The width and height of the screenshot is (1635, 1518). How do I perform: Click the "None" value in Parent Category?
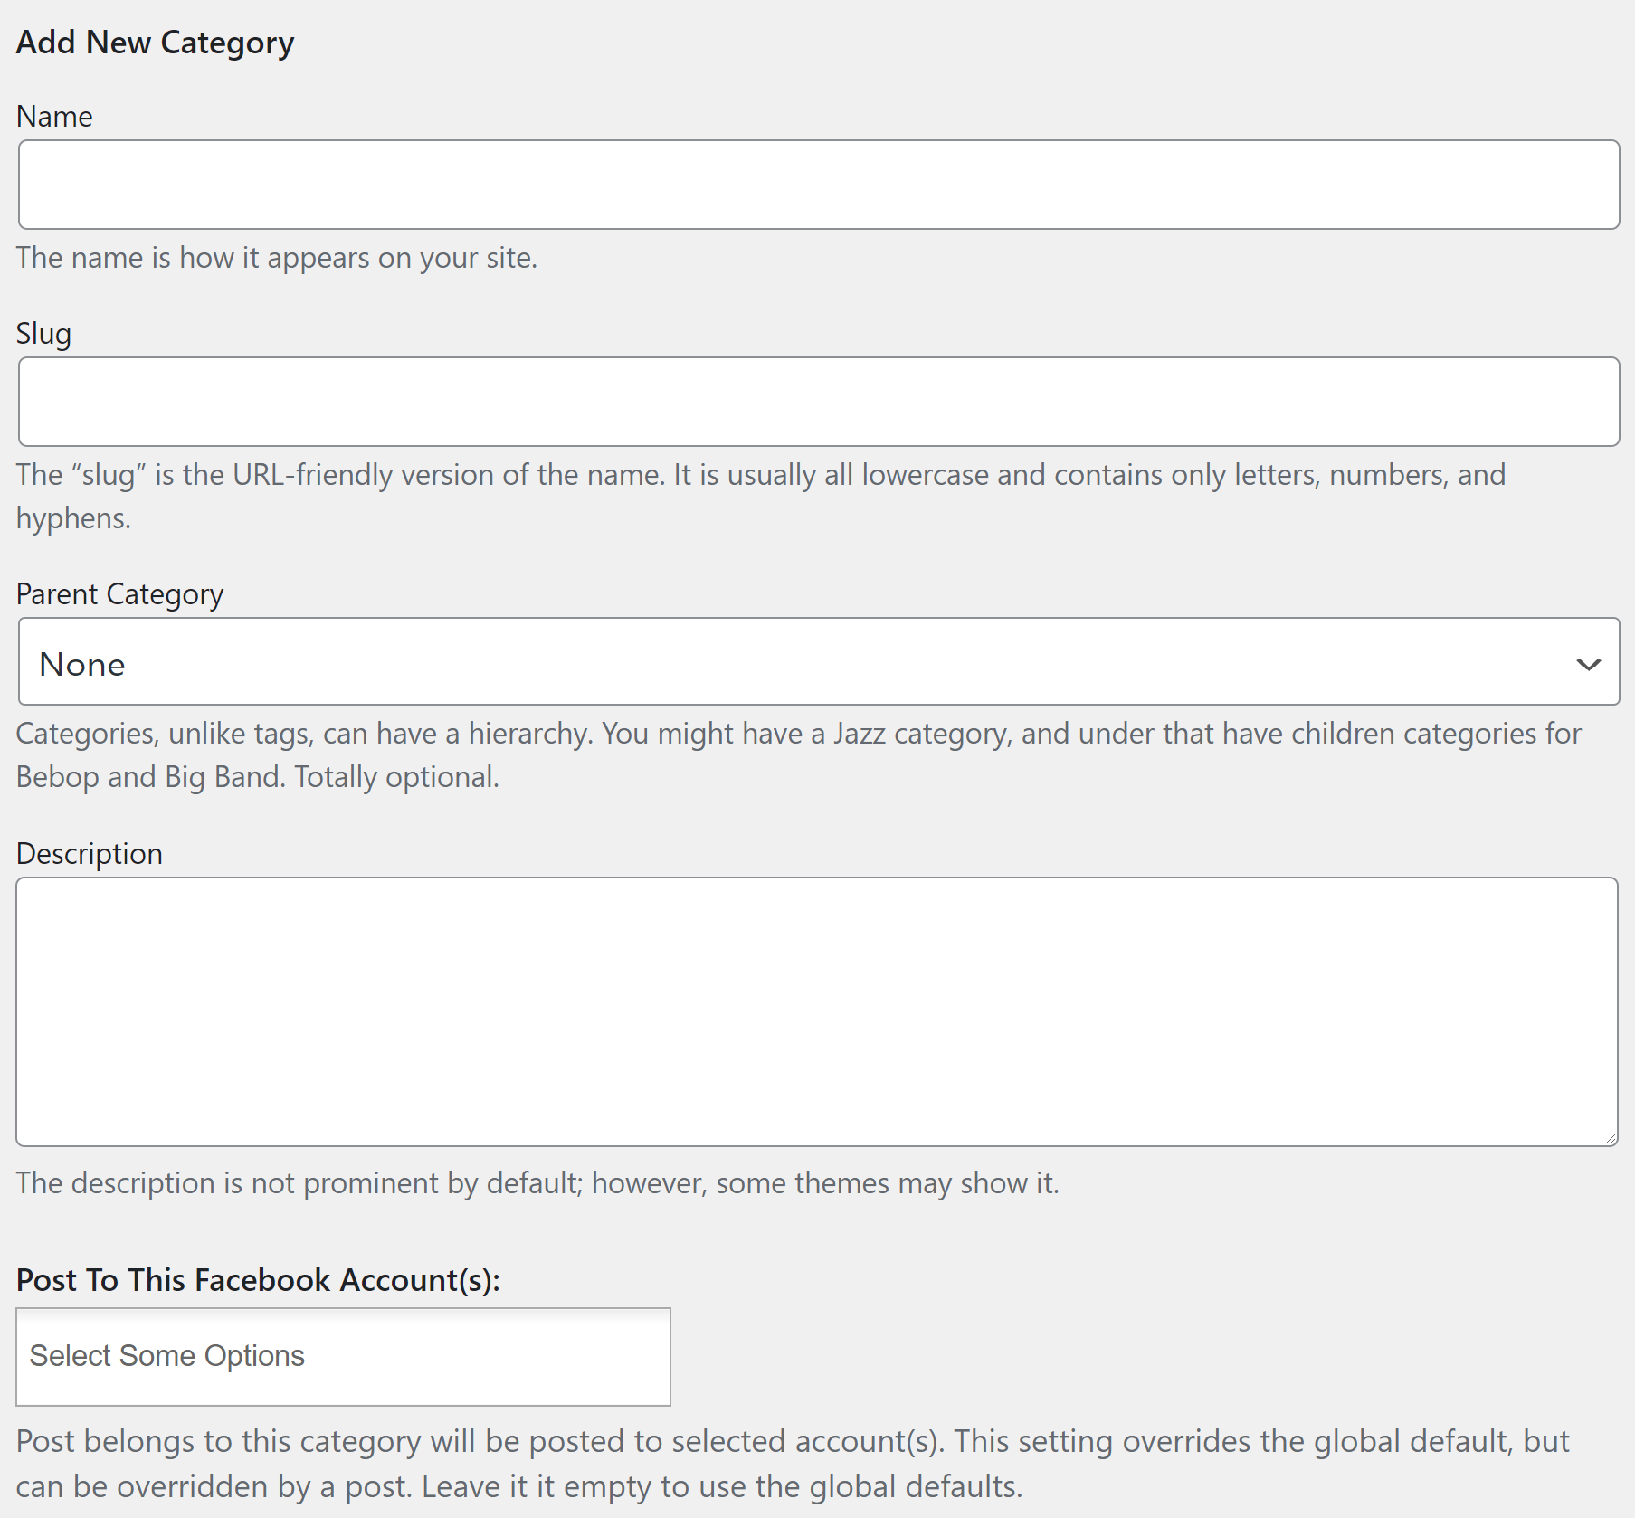point(82,665)
